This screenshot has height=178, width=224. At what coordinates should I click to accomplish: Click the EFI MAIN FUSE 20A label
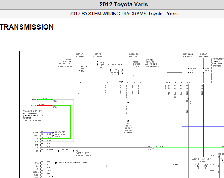pyautogui.click(x=102, y=64)
